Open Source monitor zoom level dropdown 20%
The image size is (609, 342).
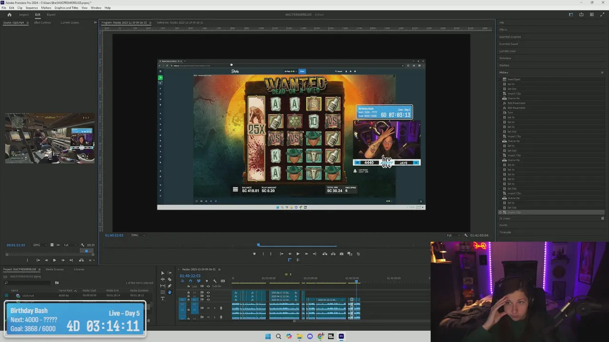40,245
